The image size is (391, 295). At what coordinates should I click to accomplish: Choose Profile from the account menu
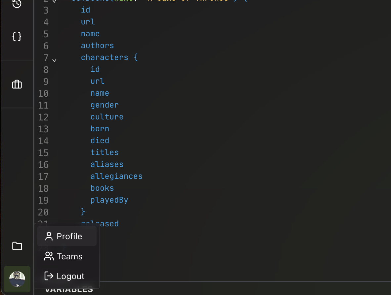pyautogui.click(x=69, y=236)
